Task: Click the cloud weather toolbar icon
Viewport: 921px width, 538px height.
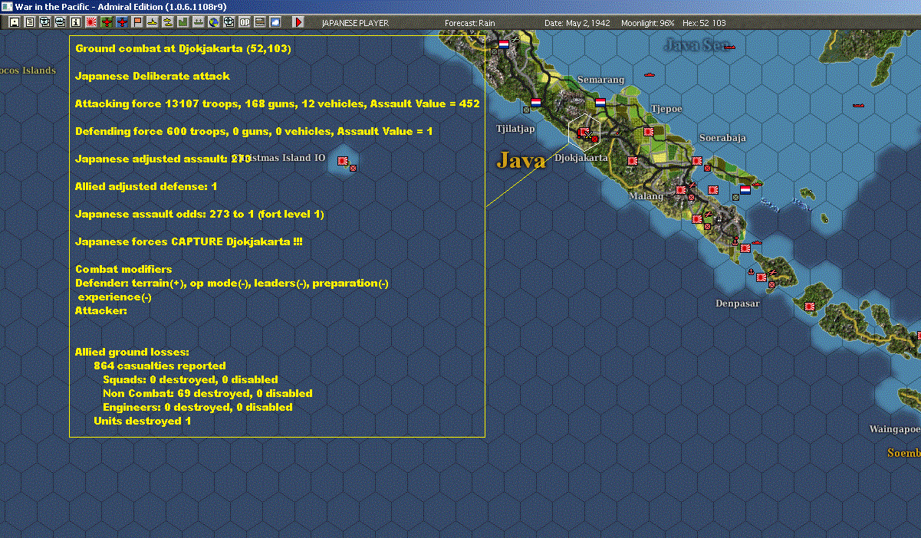Action: [275, 22]
